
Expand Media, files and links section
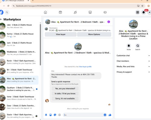pyautogui.click(x=133, y=66)
